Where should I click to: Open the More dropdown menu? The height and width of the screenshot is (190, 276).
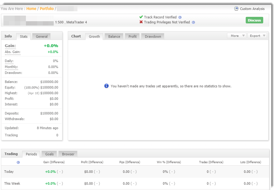(237, 36)
